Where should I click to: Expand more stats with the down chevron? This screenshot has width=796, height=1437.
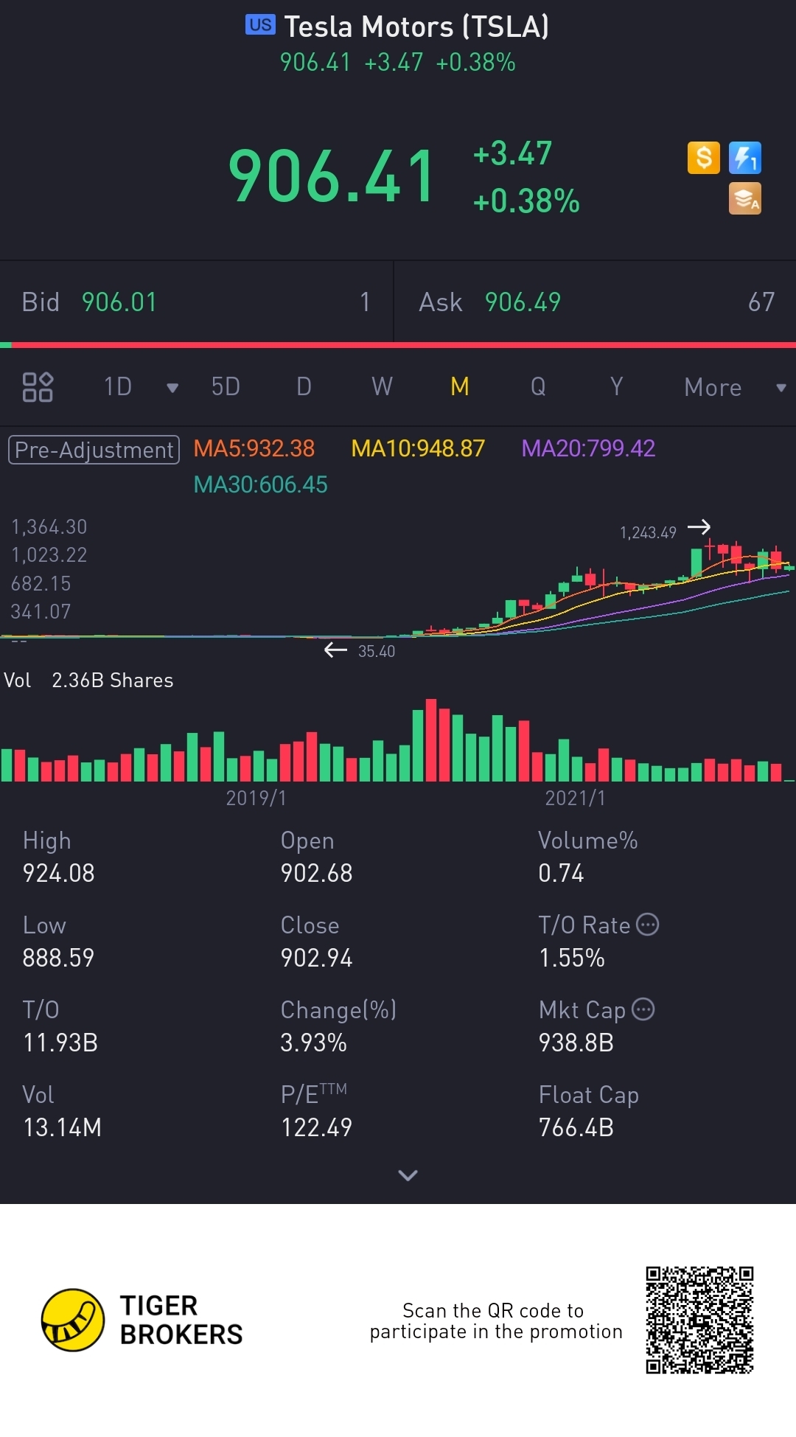click(408, 1175)
